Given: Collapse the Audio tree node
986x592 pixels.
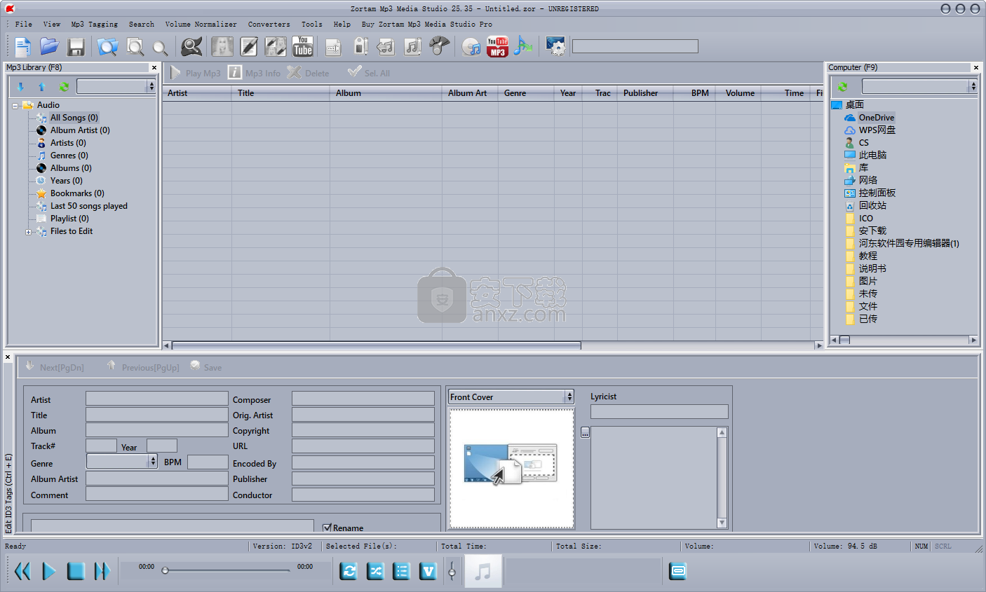Looking at the screenshot, I should [15, 106].
